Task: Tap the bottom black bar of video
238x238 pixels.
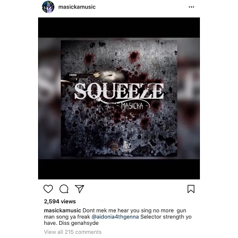Action: [119, 169]
